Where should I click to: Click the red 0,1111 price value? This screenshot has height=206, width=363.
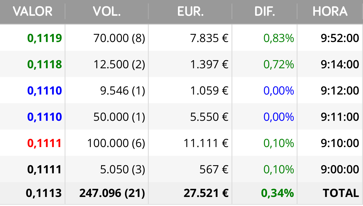[45, 143]
